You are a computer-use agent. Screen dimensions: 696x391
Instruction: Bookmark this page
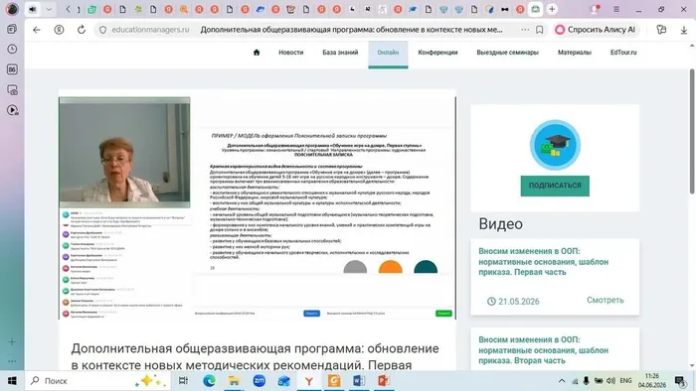click(x=539, y=30)
